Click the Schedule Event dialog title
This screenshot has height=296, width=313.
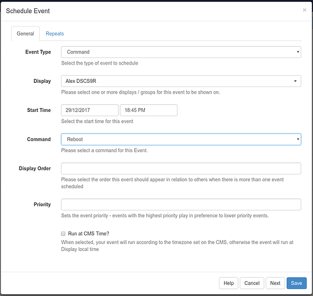28,11
